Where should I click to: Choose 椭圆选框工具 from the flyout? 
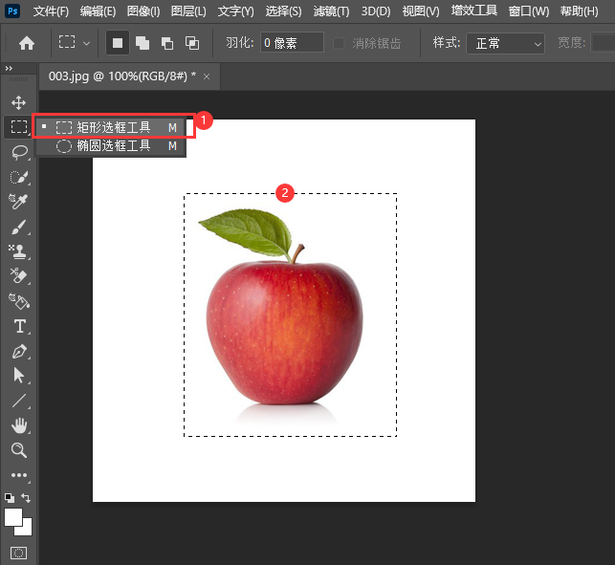tap(113, 146)
